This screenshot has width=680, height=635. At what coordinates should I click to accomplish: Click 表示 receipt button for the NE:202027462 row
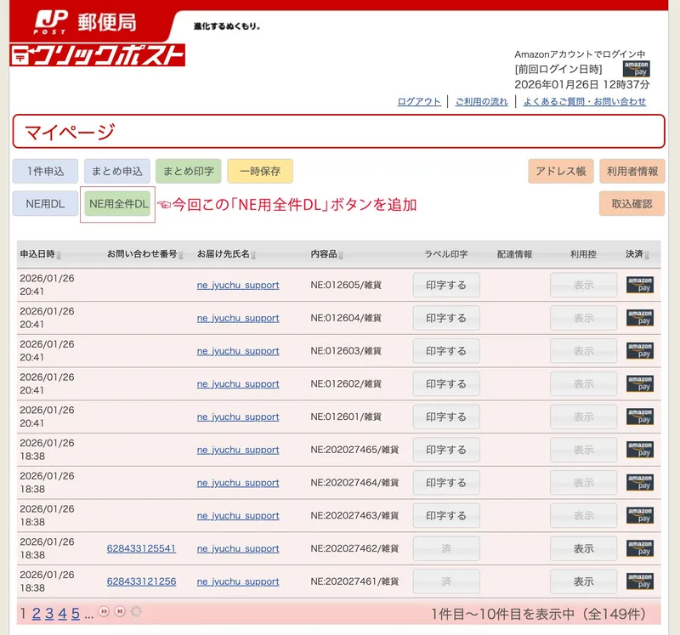(x=583, y=548)
